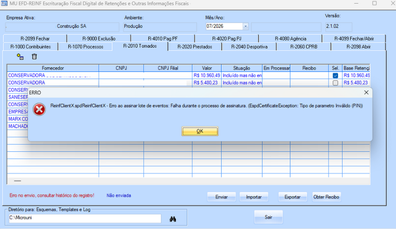The width and height of the screenshot is (396, 229).
Task: Close the ERRO dialog with X
Action: (366, 92)
